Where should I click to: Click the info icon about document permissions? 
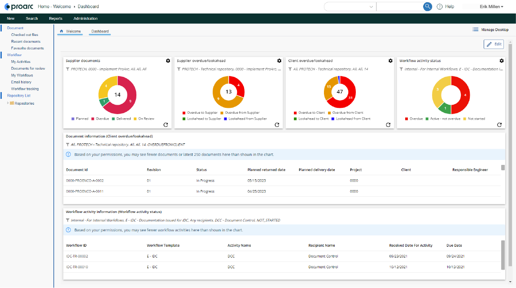click(68, 154)
